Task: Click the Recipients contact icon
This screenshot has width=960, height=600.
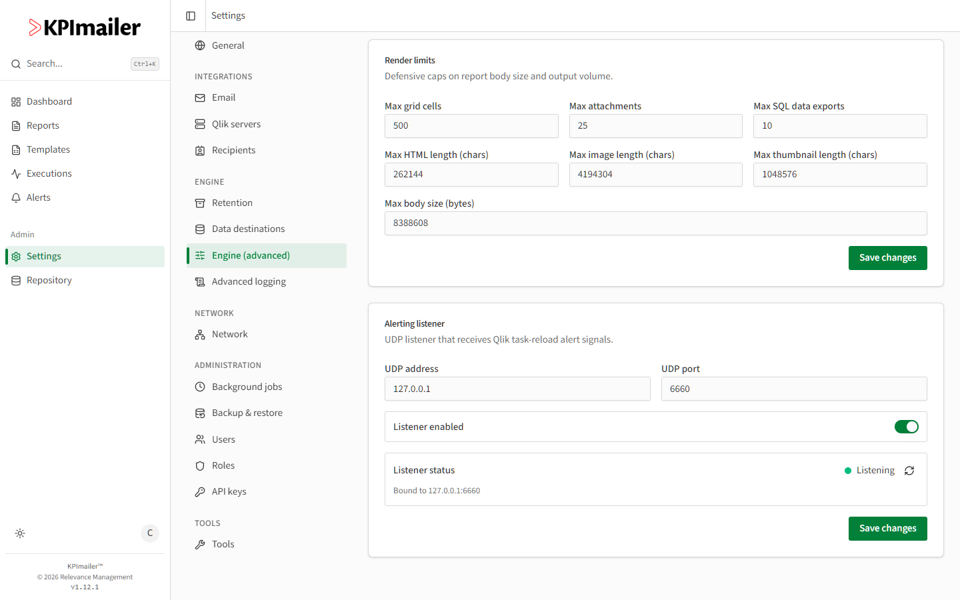Action: 200,151
